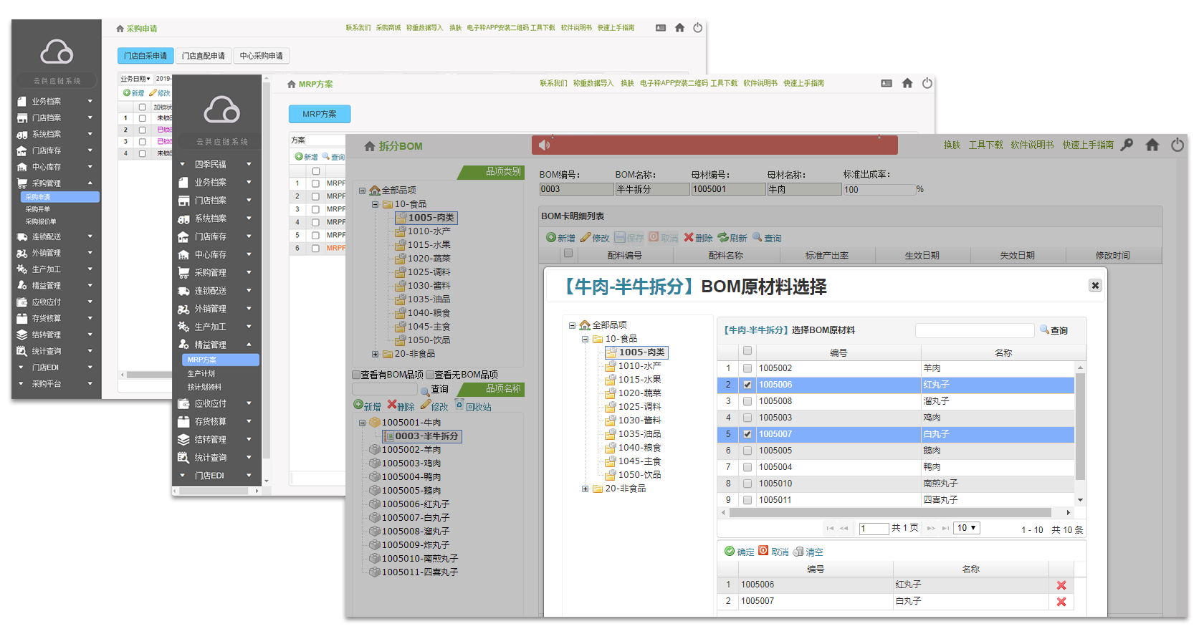Open the 回收站 recycle bin

click(473, 407)
